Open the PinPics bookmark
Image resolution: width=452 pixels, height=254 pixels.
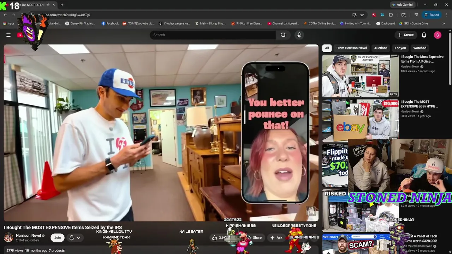247,24
